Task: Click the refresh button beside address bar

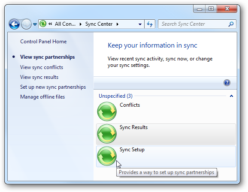Action: 150,24
